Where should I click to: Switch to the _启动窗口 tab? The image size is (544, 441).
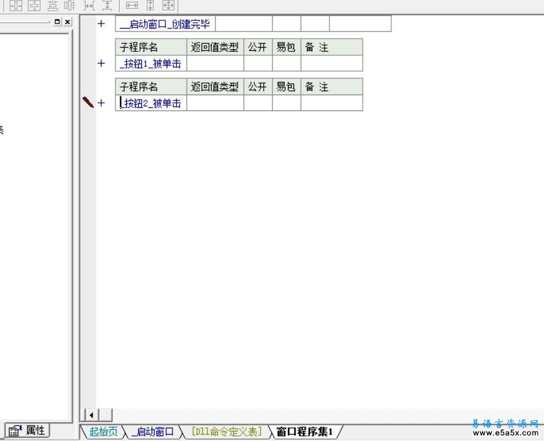tap(152, 432)
